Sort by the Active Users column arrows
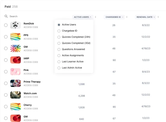This screenshot has width=166, height=122. click(95, 17)
